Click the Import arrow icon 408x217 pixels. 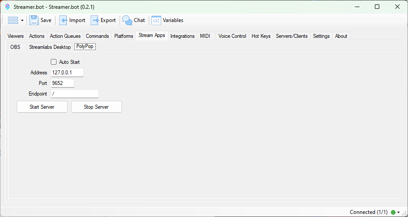coord(63,20)
